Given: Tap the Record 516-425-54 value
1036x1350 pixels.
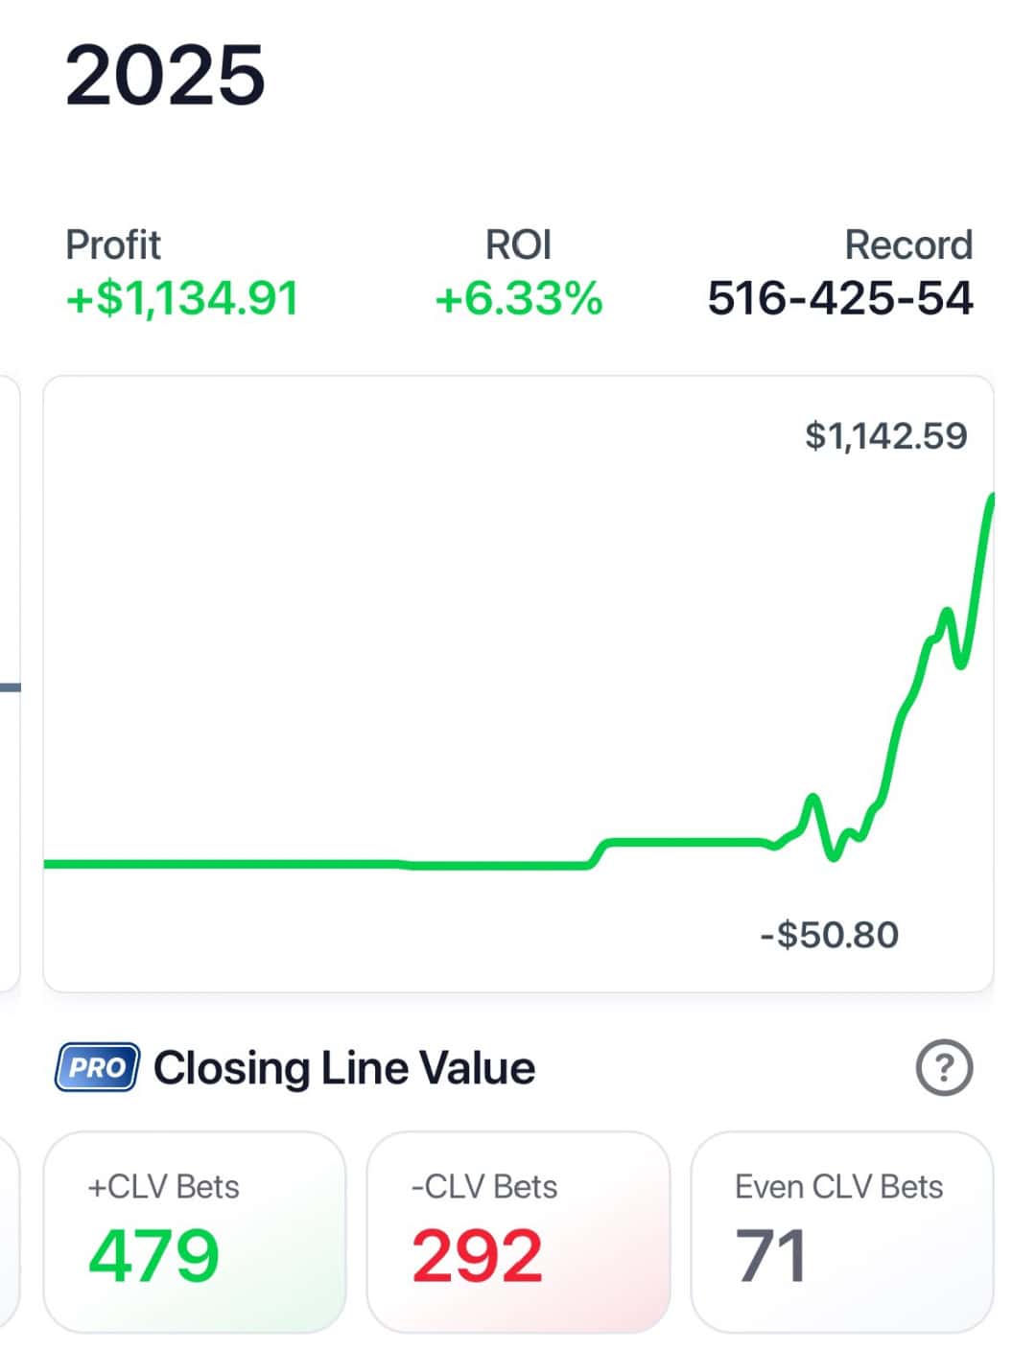Looking at the screenshot, I should click(840, 298).
